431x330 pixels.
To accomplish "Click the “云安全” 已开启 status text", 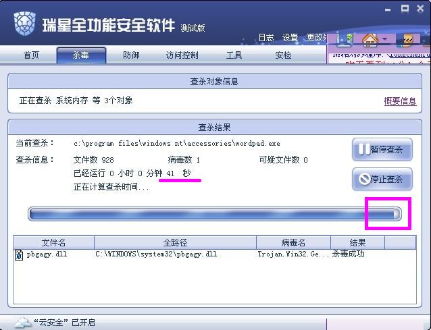I will point(64,323).
